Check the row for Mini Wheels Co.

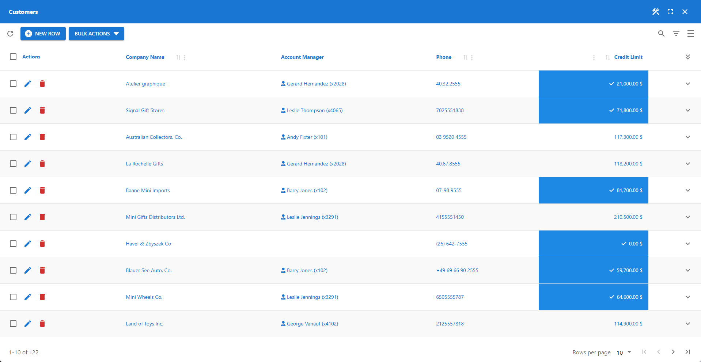point(13,297)
